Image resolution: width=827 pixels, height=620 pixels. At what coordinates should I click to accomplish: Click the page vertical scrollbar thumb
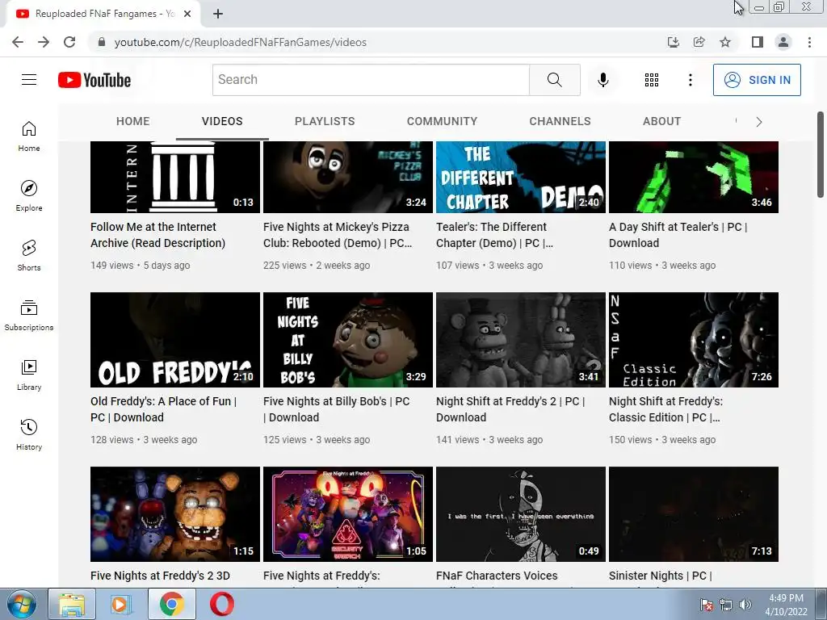pos(821,154)
